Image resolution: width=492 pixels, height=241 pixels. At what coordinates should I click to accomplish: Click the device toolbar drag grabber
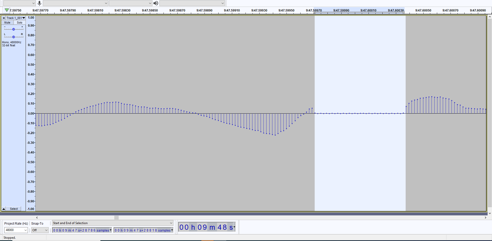[1, 3]
